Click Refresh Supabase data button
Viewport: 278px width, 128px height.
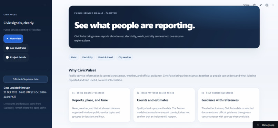26,79
